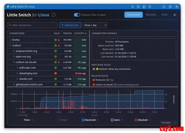Click the Internet only filter button

70,25
